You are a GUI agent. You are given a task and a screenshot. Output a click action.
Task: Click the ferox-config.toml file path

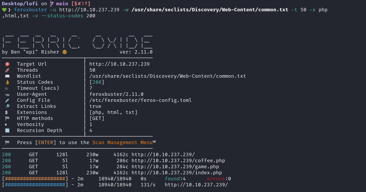click(140, 100)
